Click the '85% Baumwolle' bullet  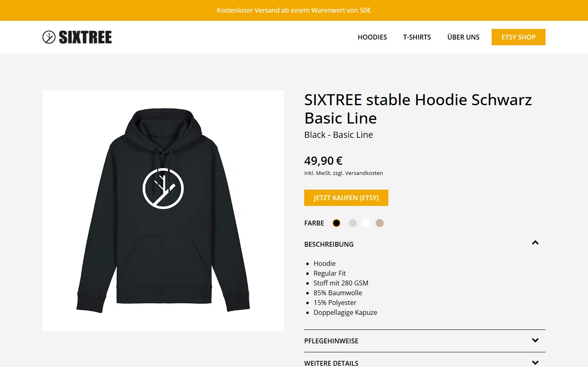[338, 293]
